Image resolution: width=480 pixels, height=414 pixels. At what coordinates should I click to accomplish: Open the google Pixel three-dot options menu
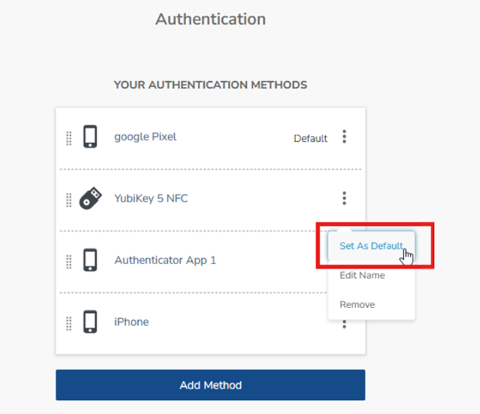point(344,137)
